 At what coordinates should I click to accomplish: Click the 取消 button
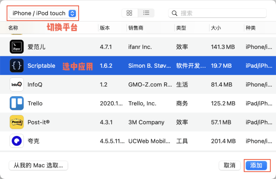tap(230, 166)
